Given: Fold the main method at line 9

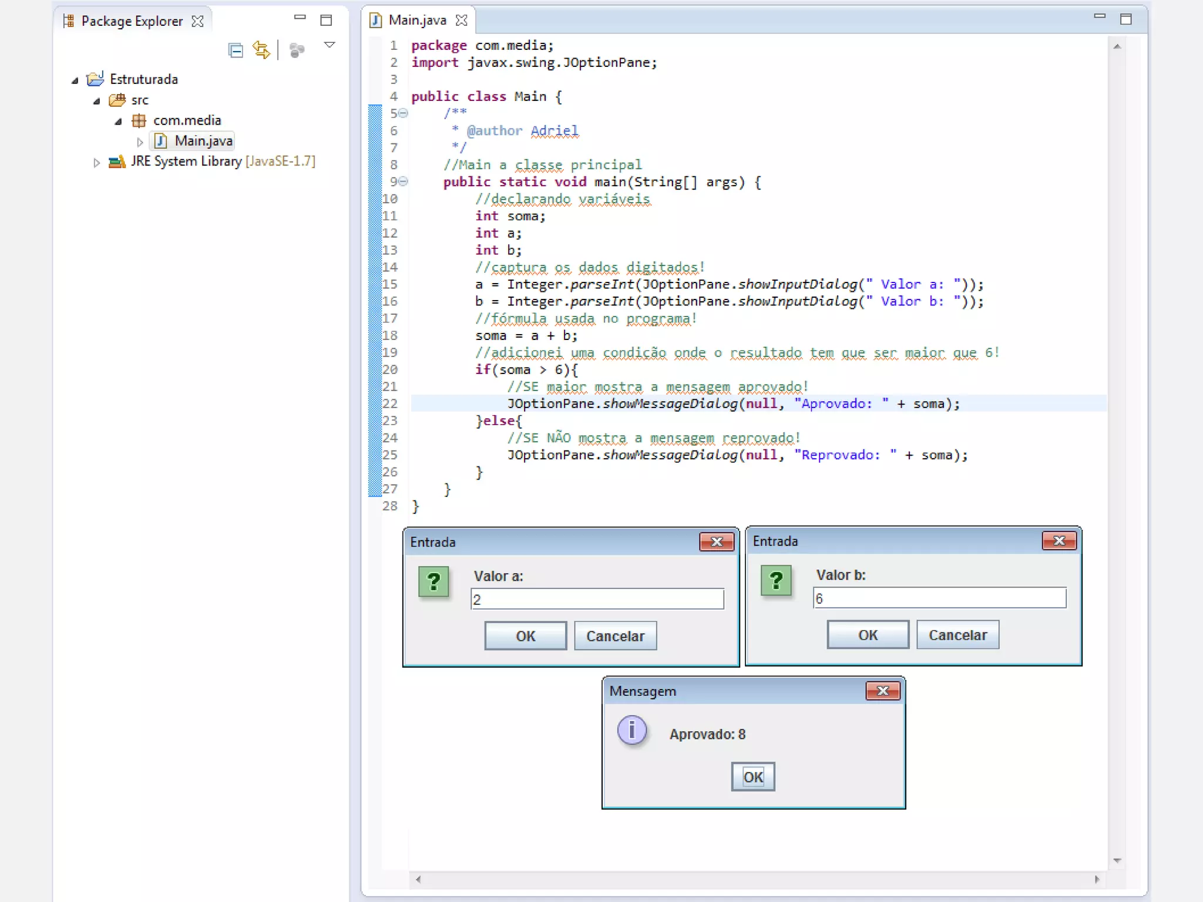Looking at the screenshot, I should 403,181.
